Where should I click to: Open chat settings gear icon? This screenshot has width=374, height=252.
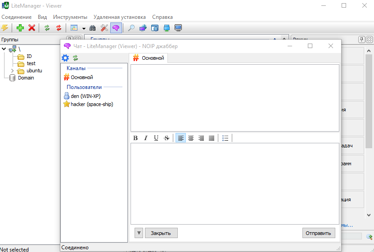tap(65, 58)
